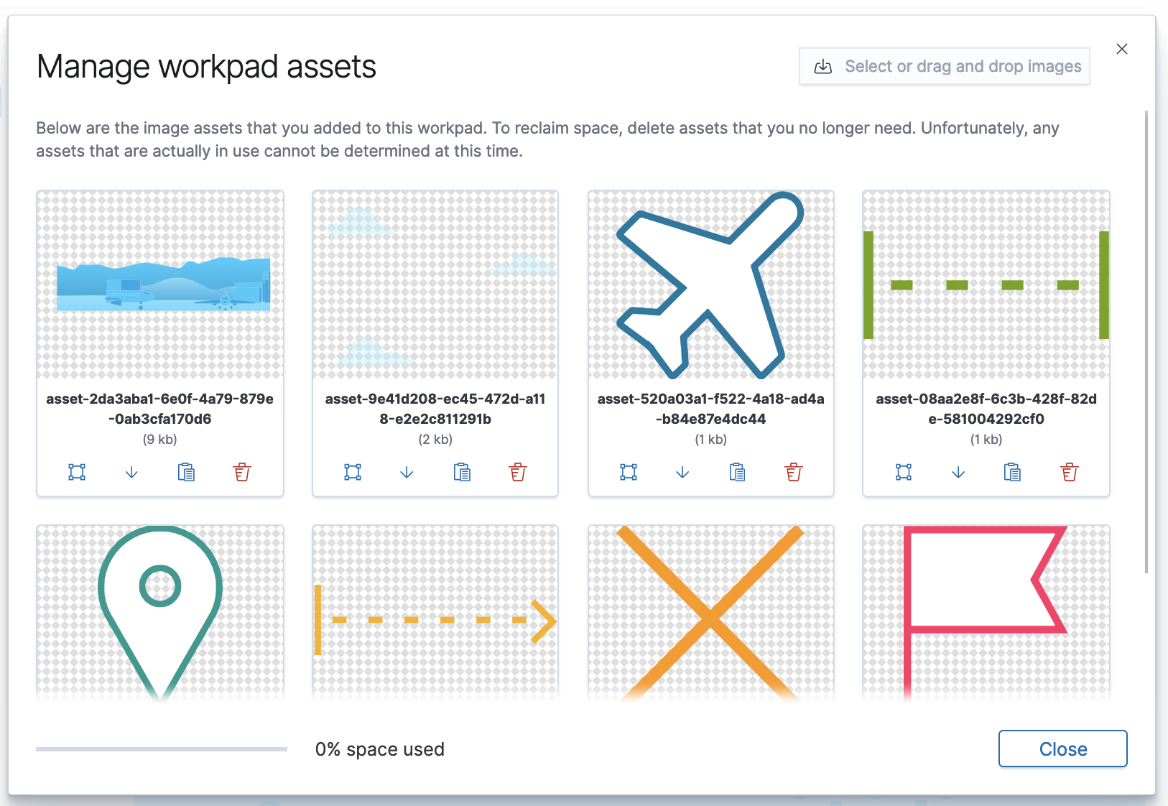Delete the clouds asset
This screenshot has height=806, width=1168.
tap(518, 472)
